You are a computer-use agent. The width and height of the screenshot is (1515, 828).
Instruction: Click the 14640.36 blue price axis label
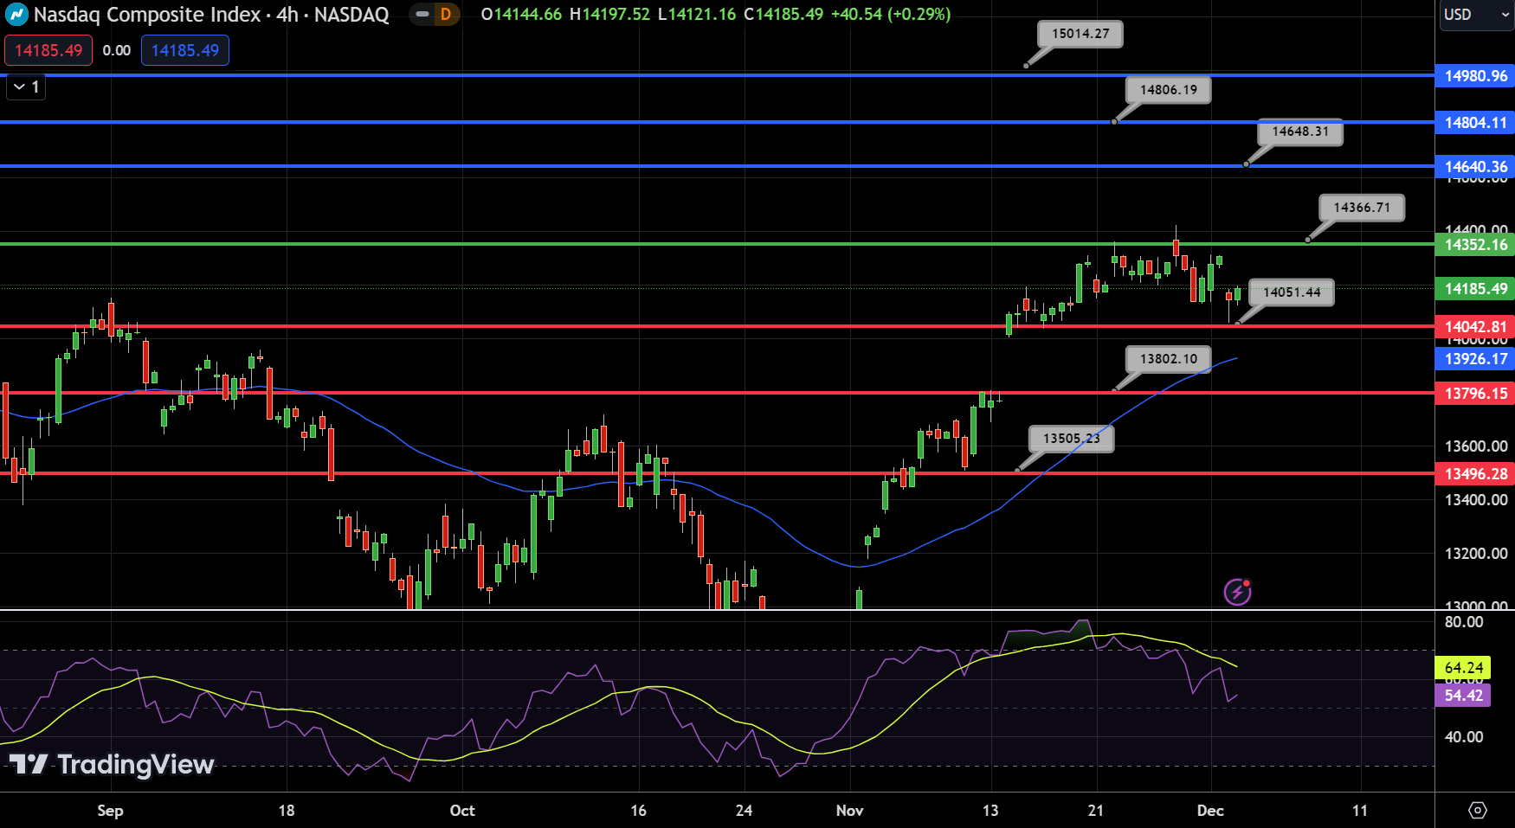pos(1475,167)
